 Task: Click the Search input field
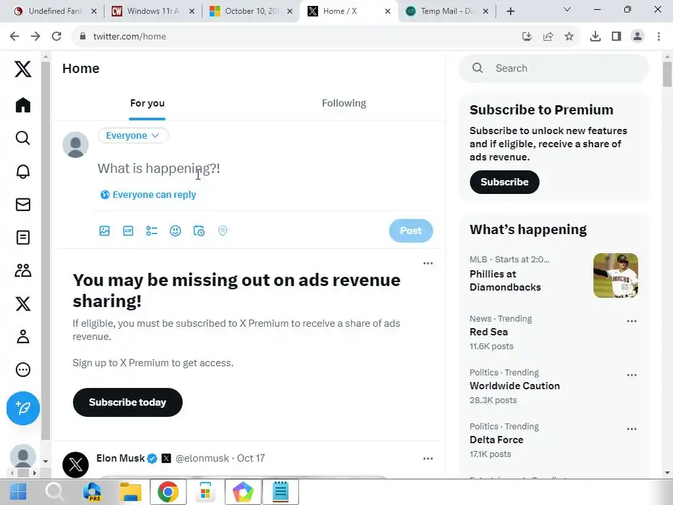[553, 68]
